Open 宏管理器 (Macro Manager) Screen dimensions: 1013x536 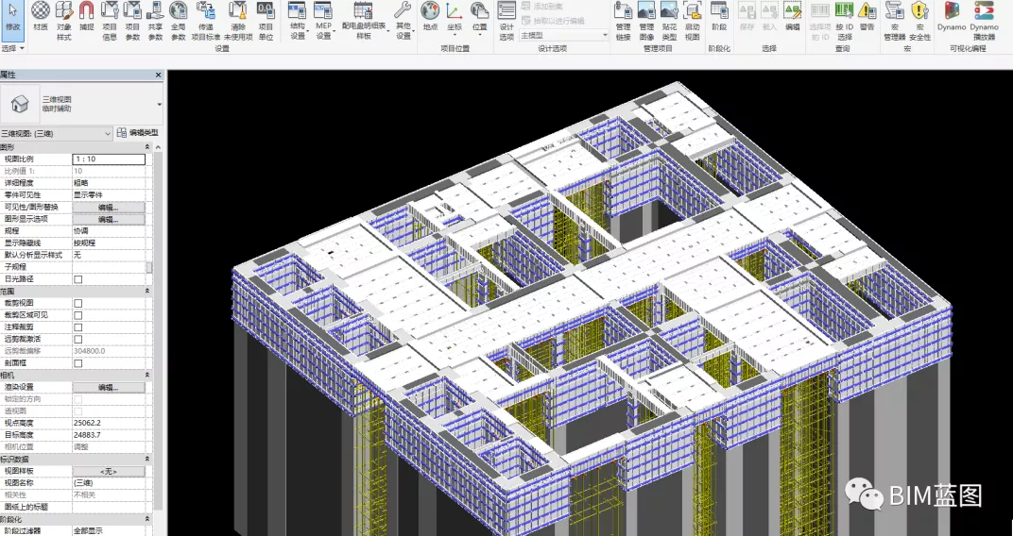pos(895,21)
